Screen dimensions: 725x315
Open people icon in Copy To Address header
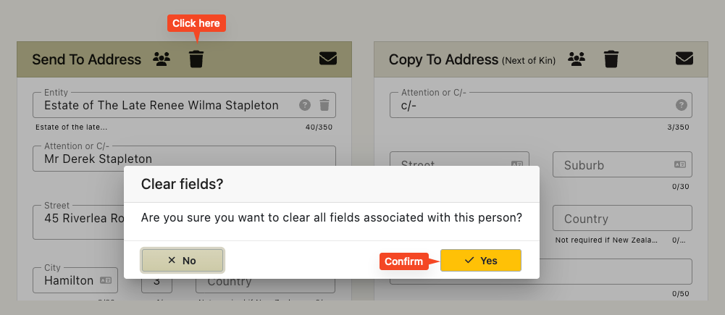[577, 59]
